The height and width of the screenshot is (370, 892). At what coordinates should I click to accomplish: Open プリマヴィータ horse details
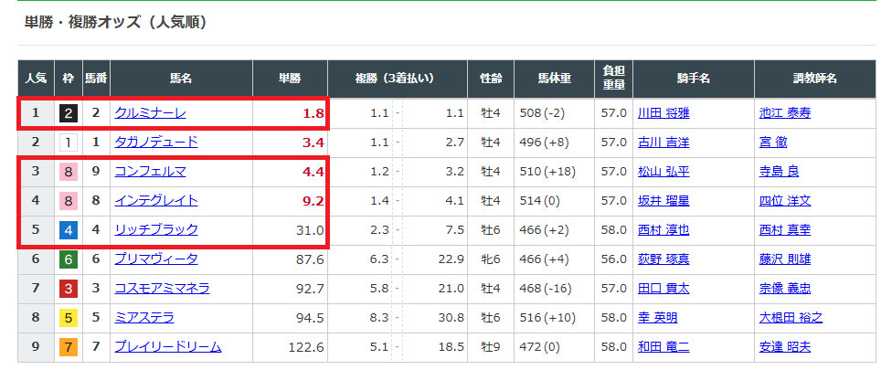(156, 259)
